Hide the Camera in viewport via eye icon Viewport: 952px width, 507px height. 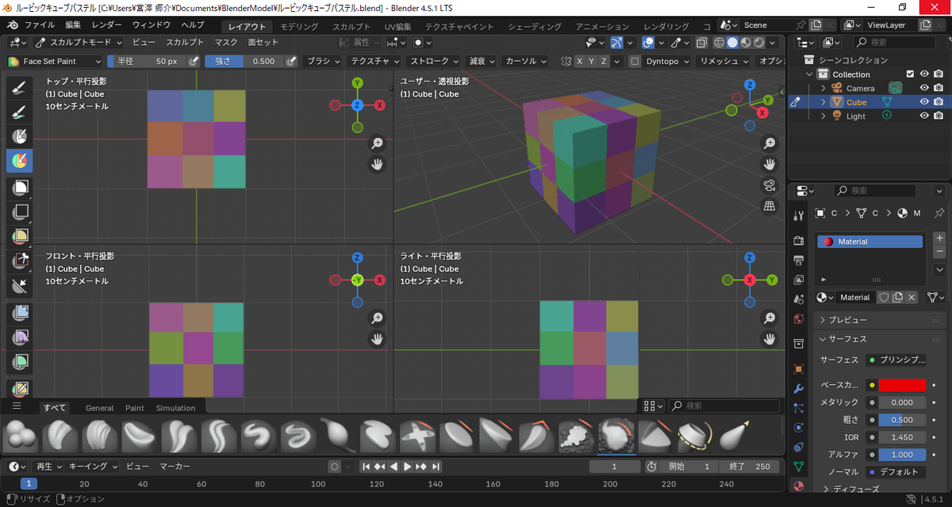click(924, 88)
